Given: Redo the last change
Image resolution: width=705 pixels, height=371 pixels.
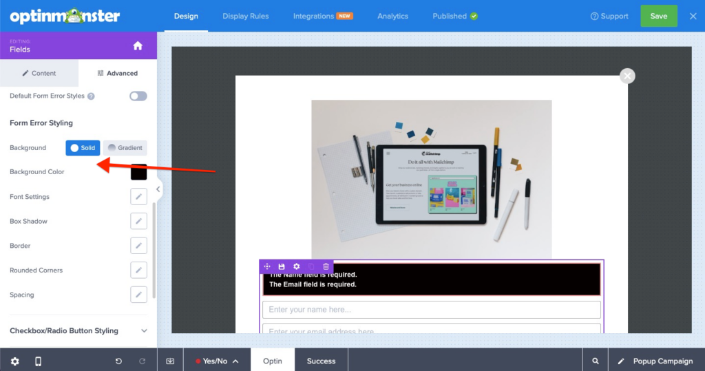Looking at the screenshot, I should [142, 361].
